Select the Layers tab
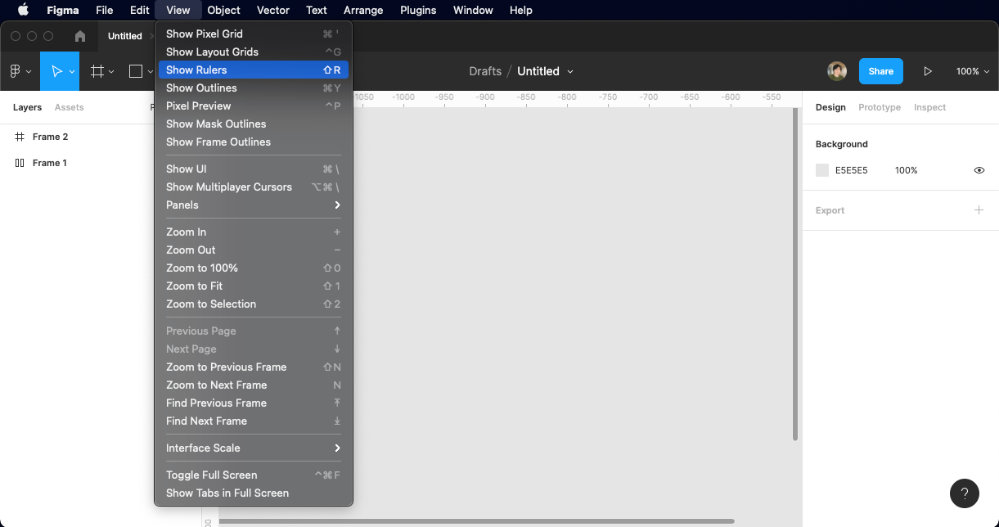Viewport: 999px width, 527px height. click(27, 107)
